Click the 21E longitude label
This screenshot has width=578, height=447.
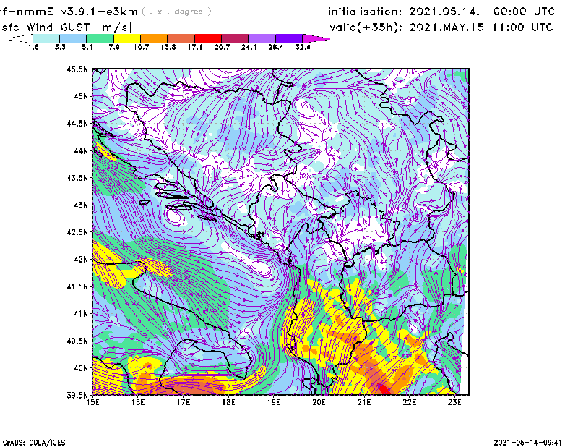(x=364, y=402)
